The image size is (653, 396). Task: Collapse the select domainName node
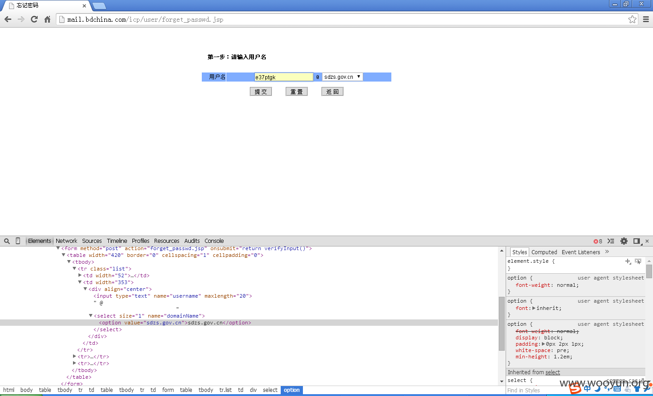pos(91,316)
